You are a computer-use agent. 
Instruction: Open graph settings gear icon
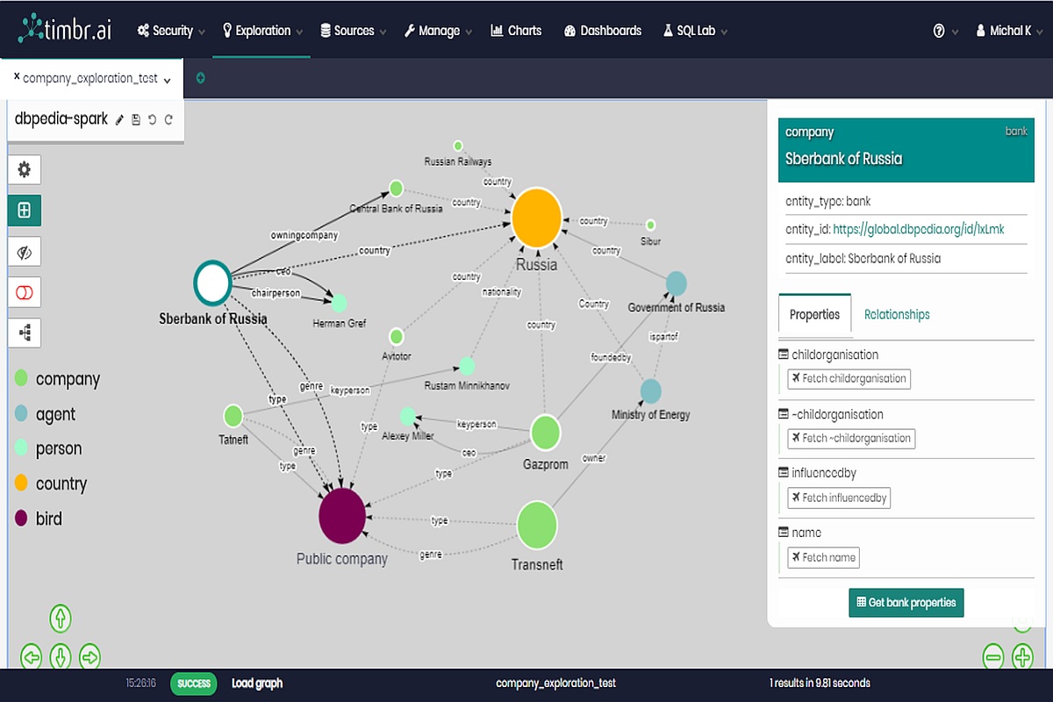(25, 169)
